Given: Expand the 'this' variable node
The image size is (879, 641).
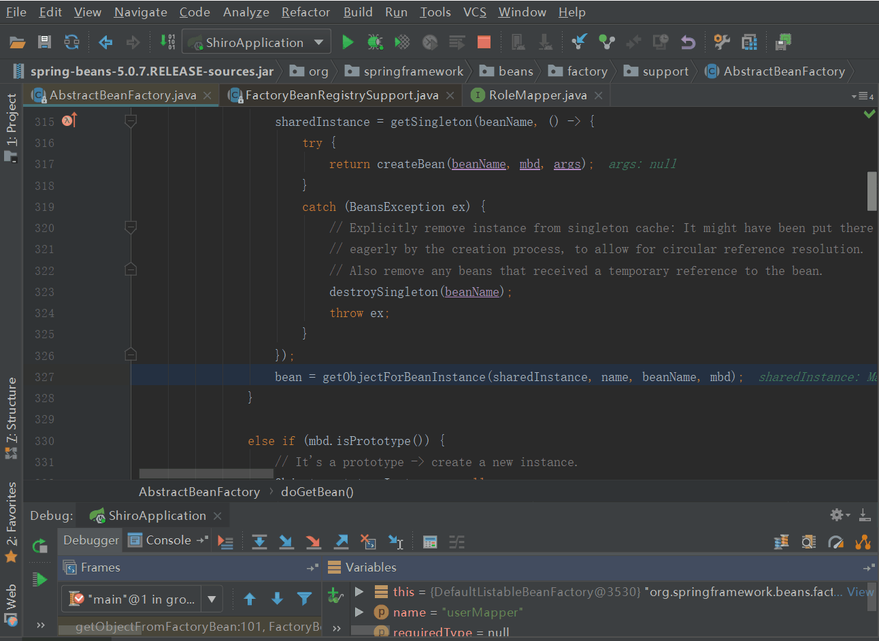Looking at the screenshot, I should click(x=359, y=591).
